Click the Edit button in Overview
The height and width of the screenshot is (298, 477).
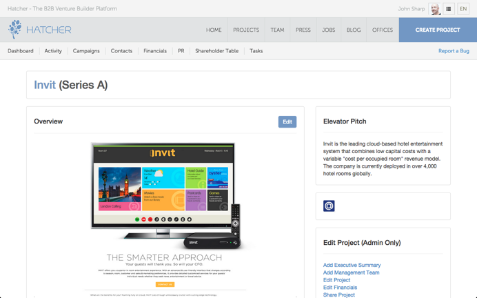click(x=287, y=122)
